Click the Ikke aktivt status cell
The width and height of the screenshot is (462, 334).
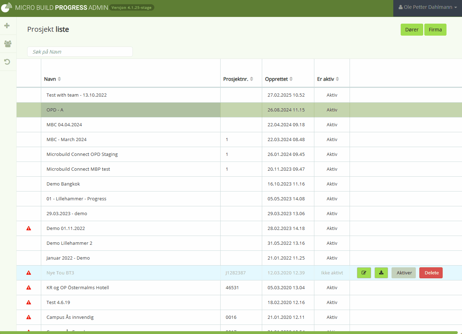(332, 273)
